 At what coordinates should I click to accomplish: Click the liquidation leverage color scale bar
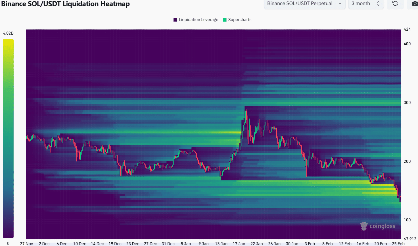(x=8, y=138)
